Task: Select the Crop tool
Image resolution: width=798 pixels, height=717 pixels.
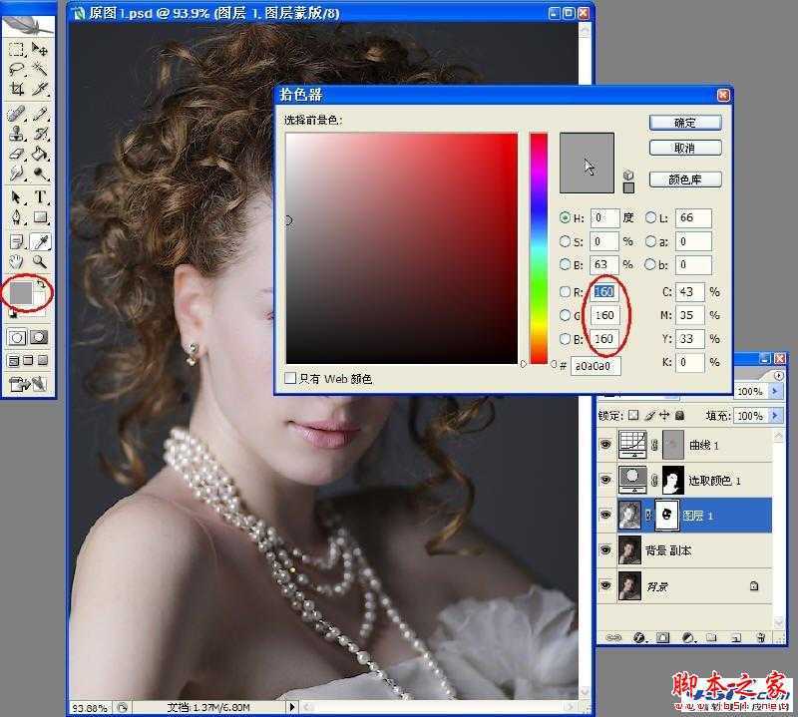Action: [17, 89]
